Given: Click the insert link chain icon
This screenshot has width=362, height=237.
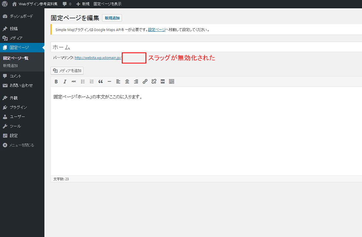Looking at the screenshot, I should pos(145,82).
